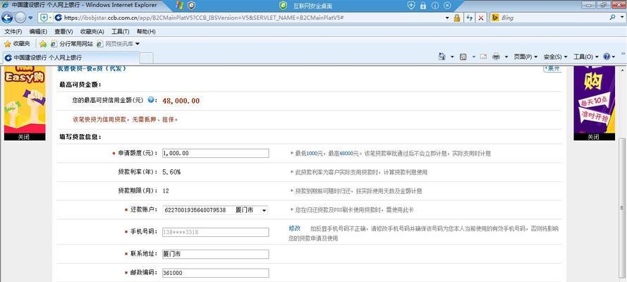
Task: Click the greyed-out Forward navigation button
Action: tap(20, 18)
